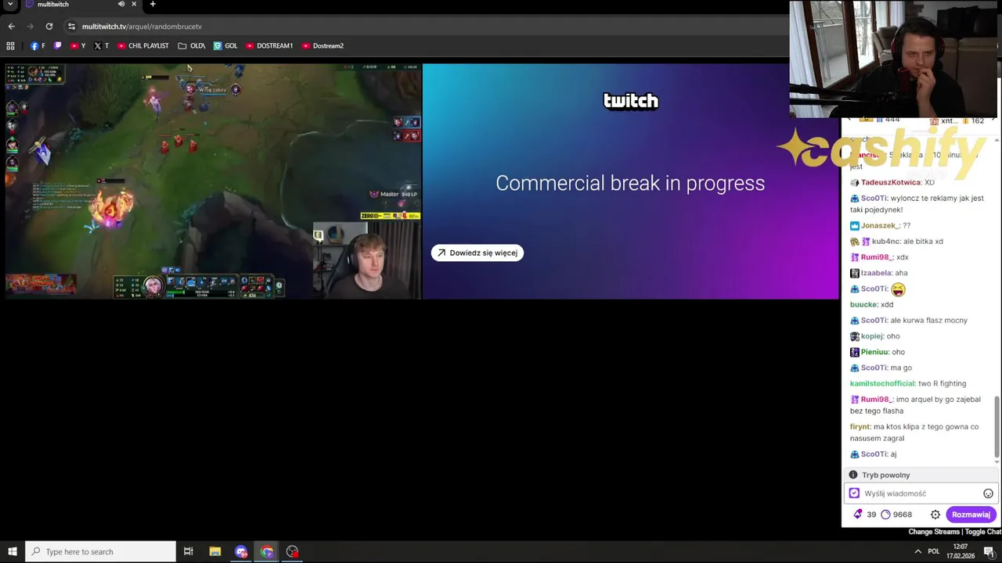1002x563 pixels.
Task: Open the YouTube 'Y' bookmark
Action: (77, 46)
